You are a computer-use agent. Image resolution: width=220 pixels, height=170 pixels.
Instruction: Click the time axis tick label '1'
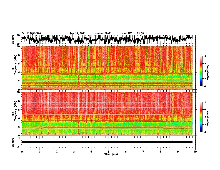coord(39,152)
